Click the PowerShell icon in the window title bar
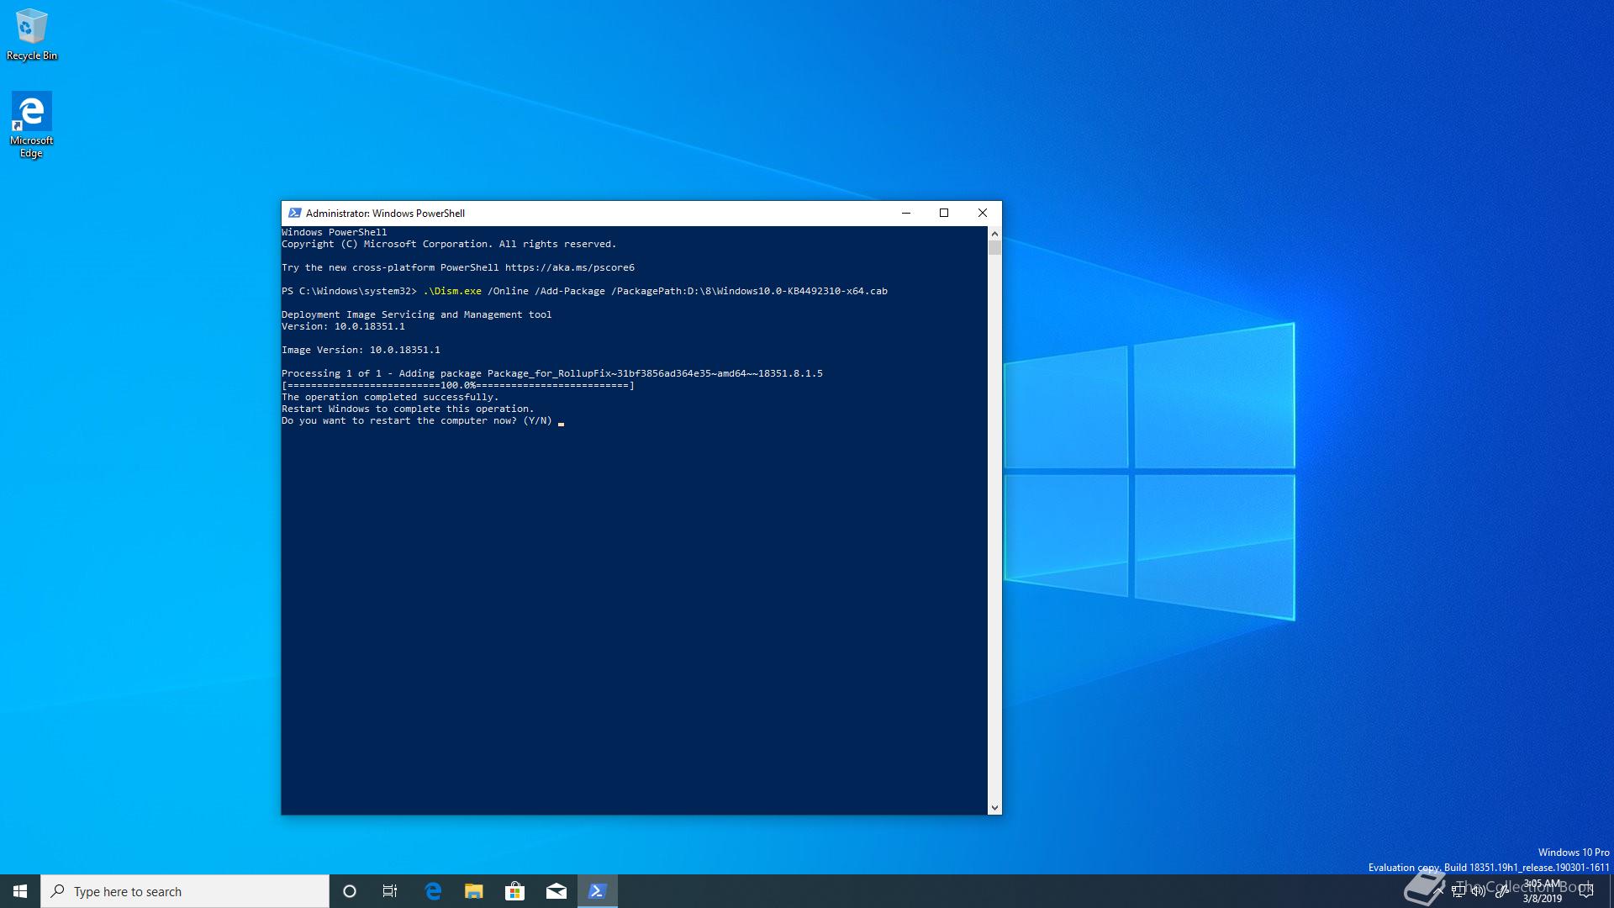1614x908 pixels. click(294, 213)
